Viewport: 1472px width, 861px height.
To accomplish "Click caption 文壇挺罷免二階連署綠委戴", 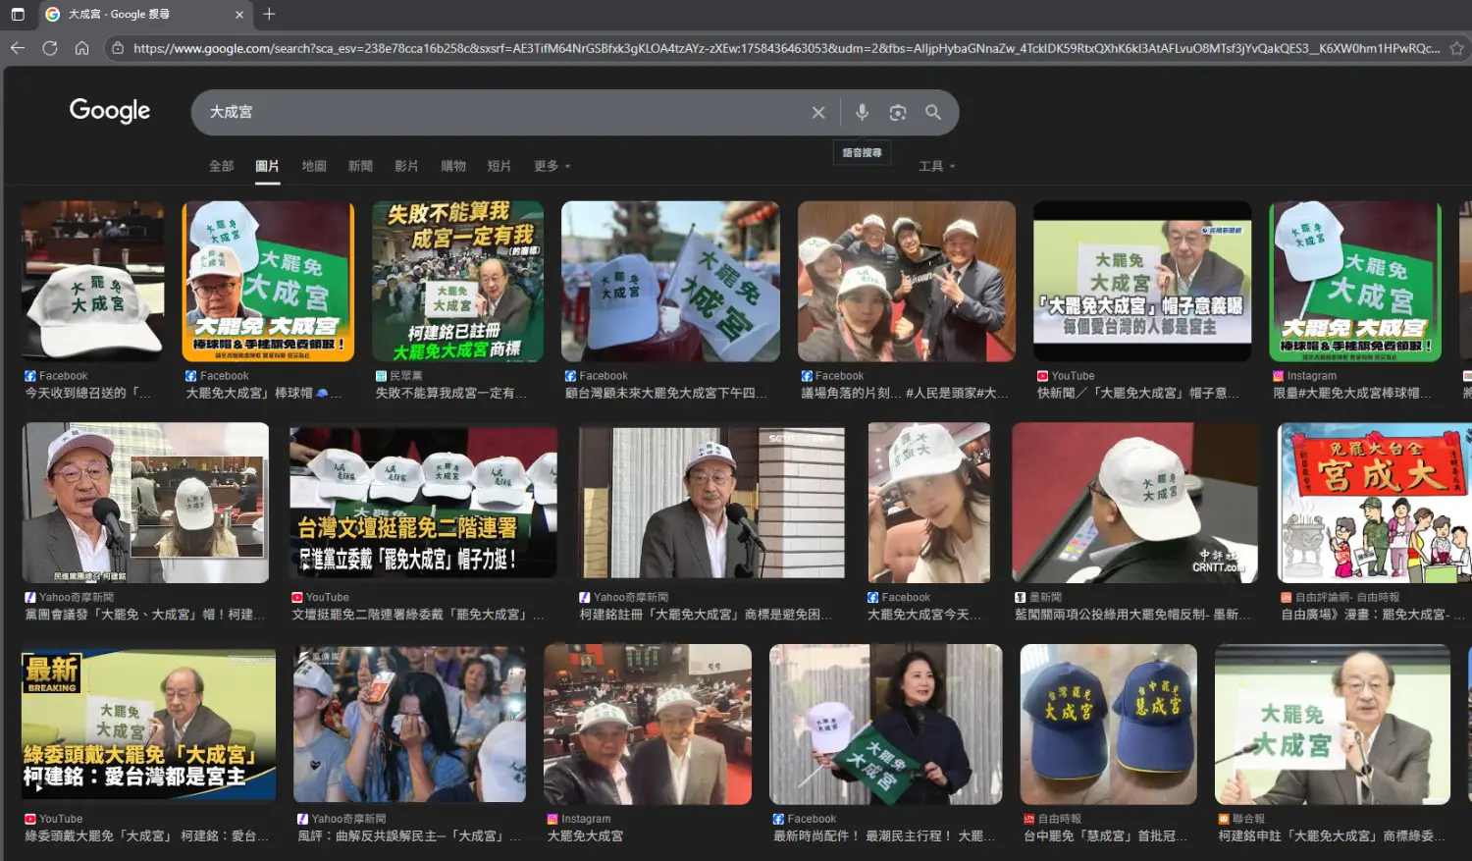I will tap(418, 616).
